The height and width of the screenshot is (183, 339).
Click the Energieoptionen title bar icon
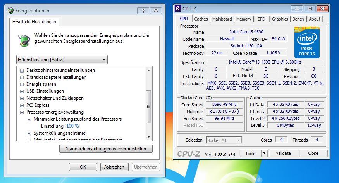(x=10, y=10)
